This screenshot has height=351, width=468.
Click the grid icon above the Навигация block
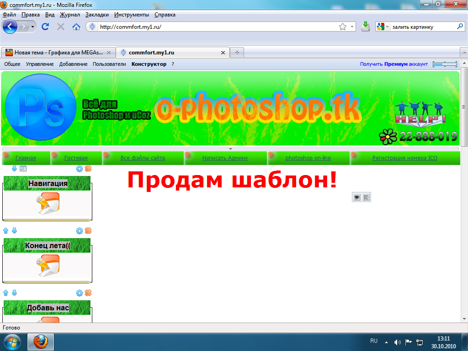(x=23, y=169)
